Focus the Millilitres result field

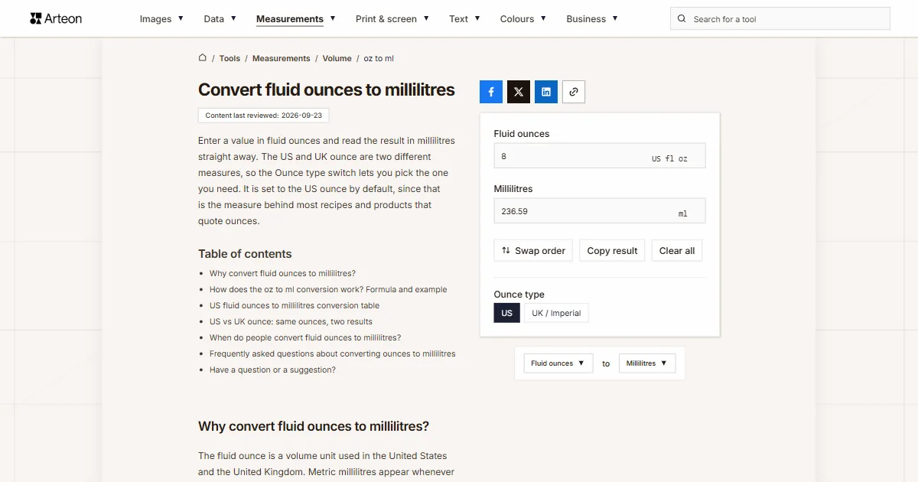pyautogui.click(x=600, y=211)
